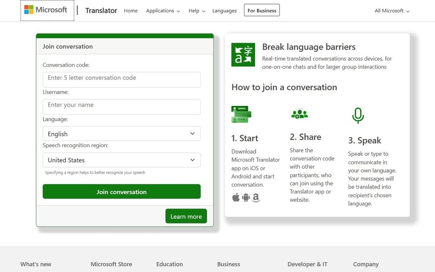The width and height of the screenshot is (435, 272).
Task: Click the "Developer & IT" footer heading
Action: tap(307, 264)
